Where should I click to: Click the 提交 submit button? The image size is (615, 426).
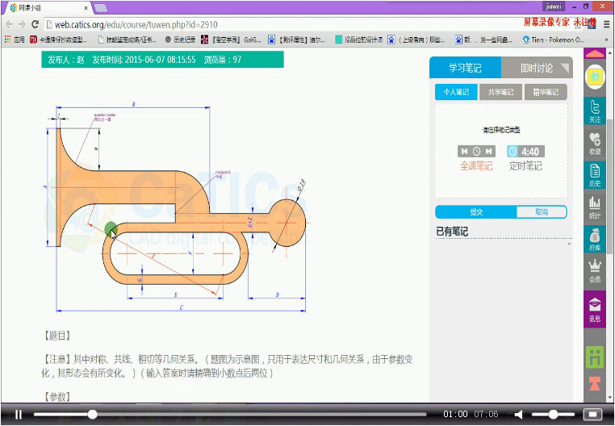tap(476, 212)
